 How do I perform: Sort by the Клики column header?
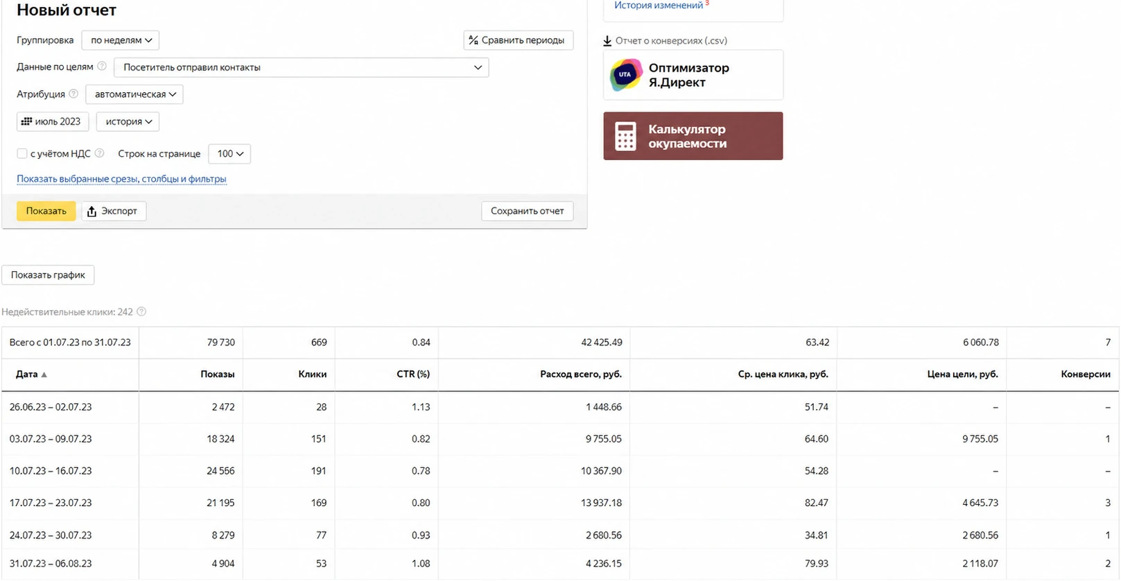tap(313, 374)
